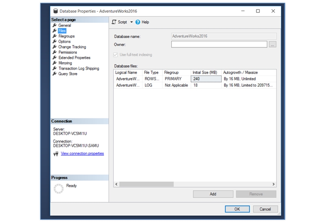Click the ROWS... file type cell

152,79
